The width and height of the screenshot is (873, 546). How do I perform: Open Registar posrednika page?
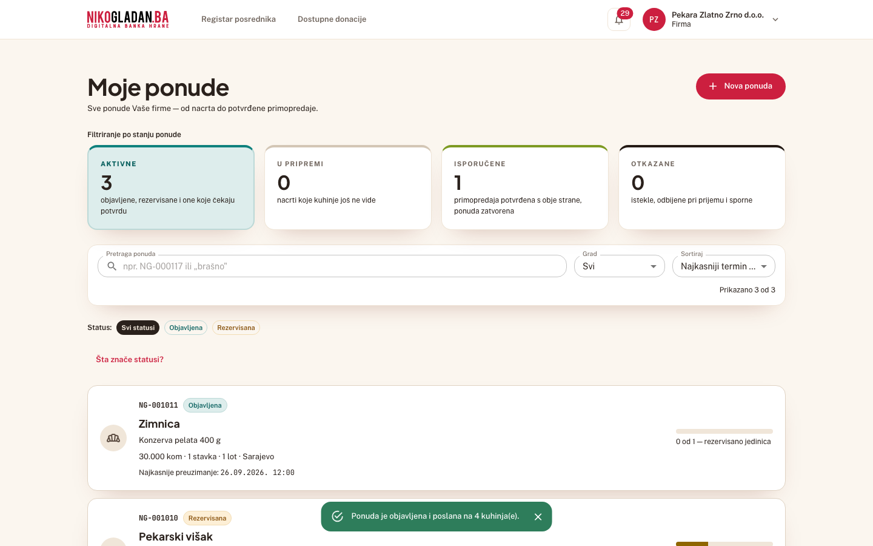(x=238, y=19)
